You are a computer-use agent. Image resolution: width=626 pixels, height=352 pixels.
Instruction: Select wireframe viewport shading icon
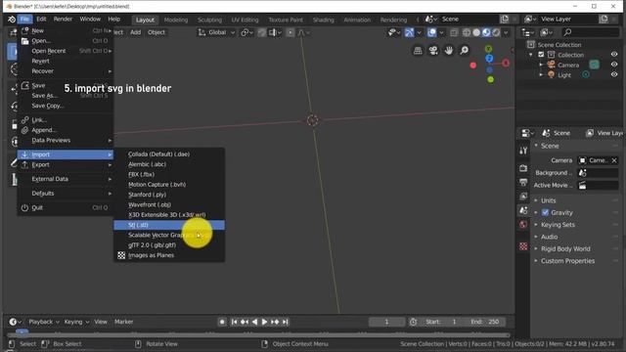point(467,32)
